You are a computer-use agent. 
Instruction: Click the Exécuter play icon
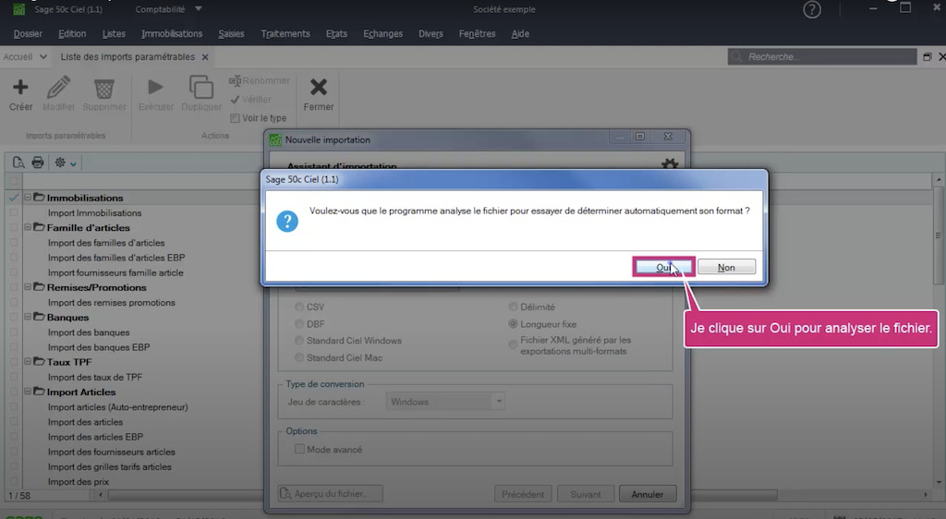[x=155, y=88]
